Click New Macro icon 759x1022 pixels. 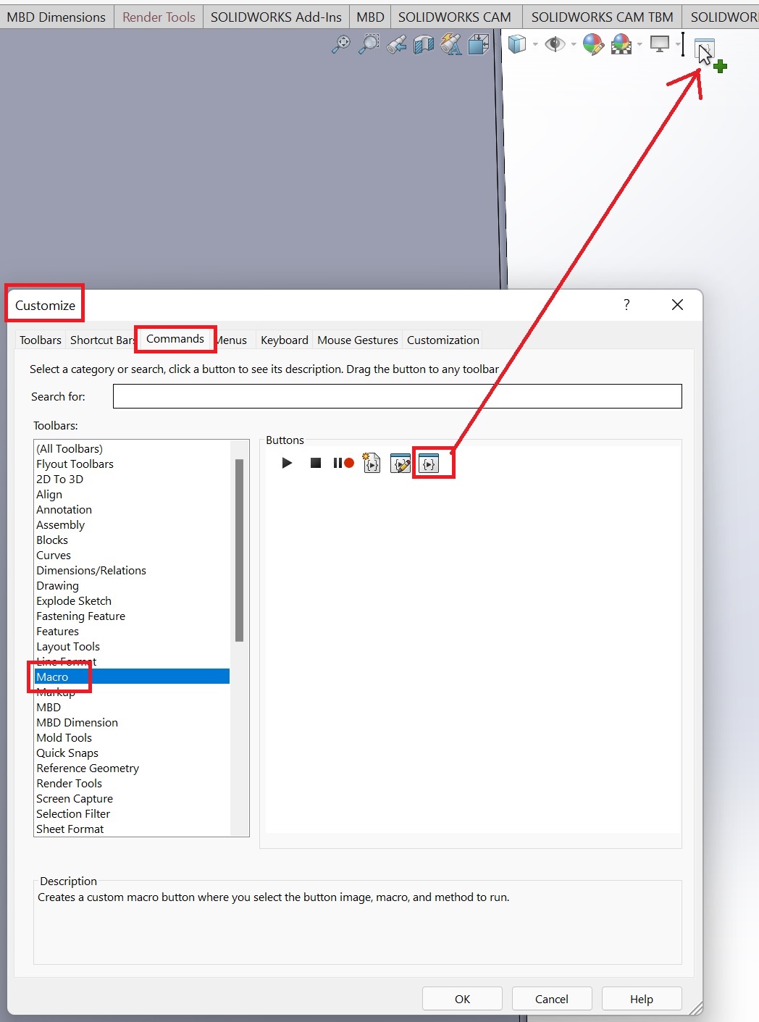click(372, 463)
